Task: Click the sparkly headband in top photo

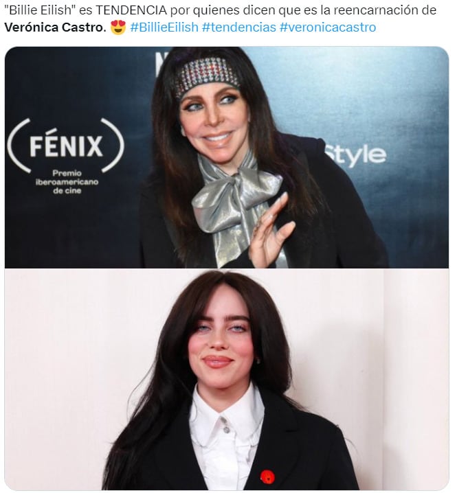Action: [208, 77]
